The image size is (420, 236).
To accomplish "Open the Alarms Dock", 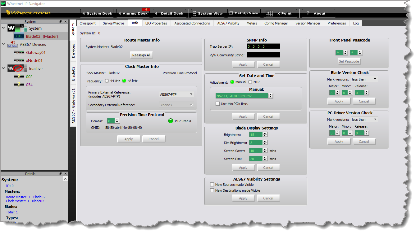I will [133, 14].
